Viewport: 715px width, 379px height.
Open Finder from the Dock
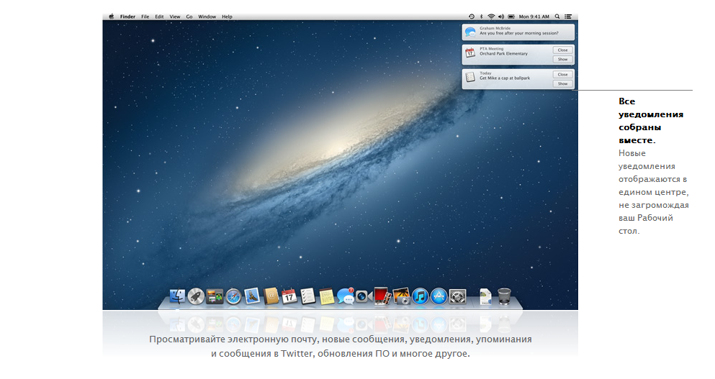[177, 296]
